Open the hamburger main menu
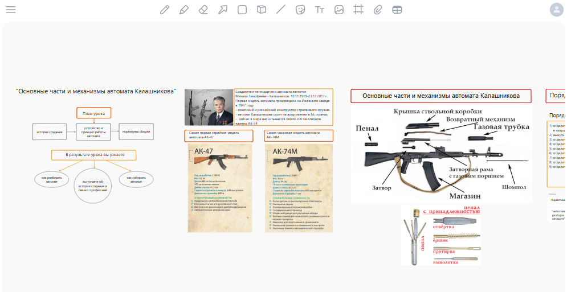Screen dimensions: 567x292 click(x=11, y=10)
